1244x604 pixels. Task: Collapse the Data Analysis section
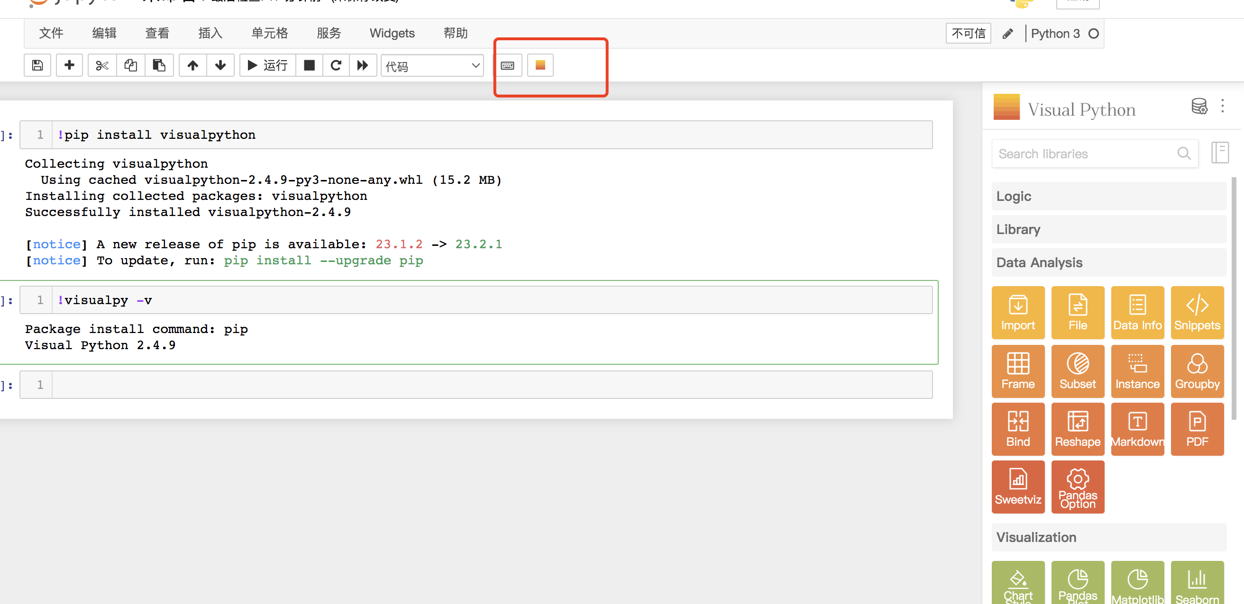[x=1109, y=262]
